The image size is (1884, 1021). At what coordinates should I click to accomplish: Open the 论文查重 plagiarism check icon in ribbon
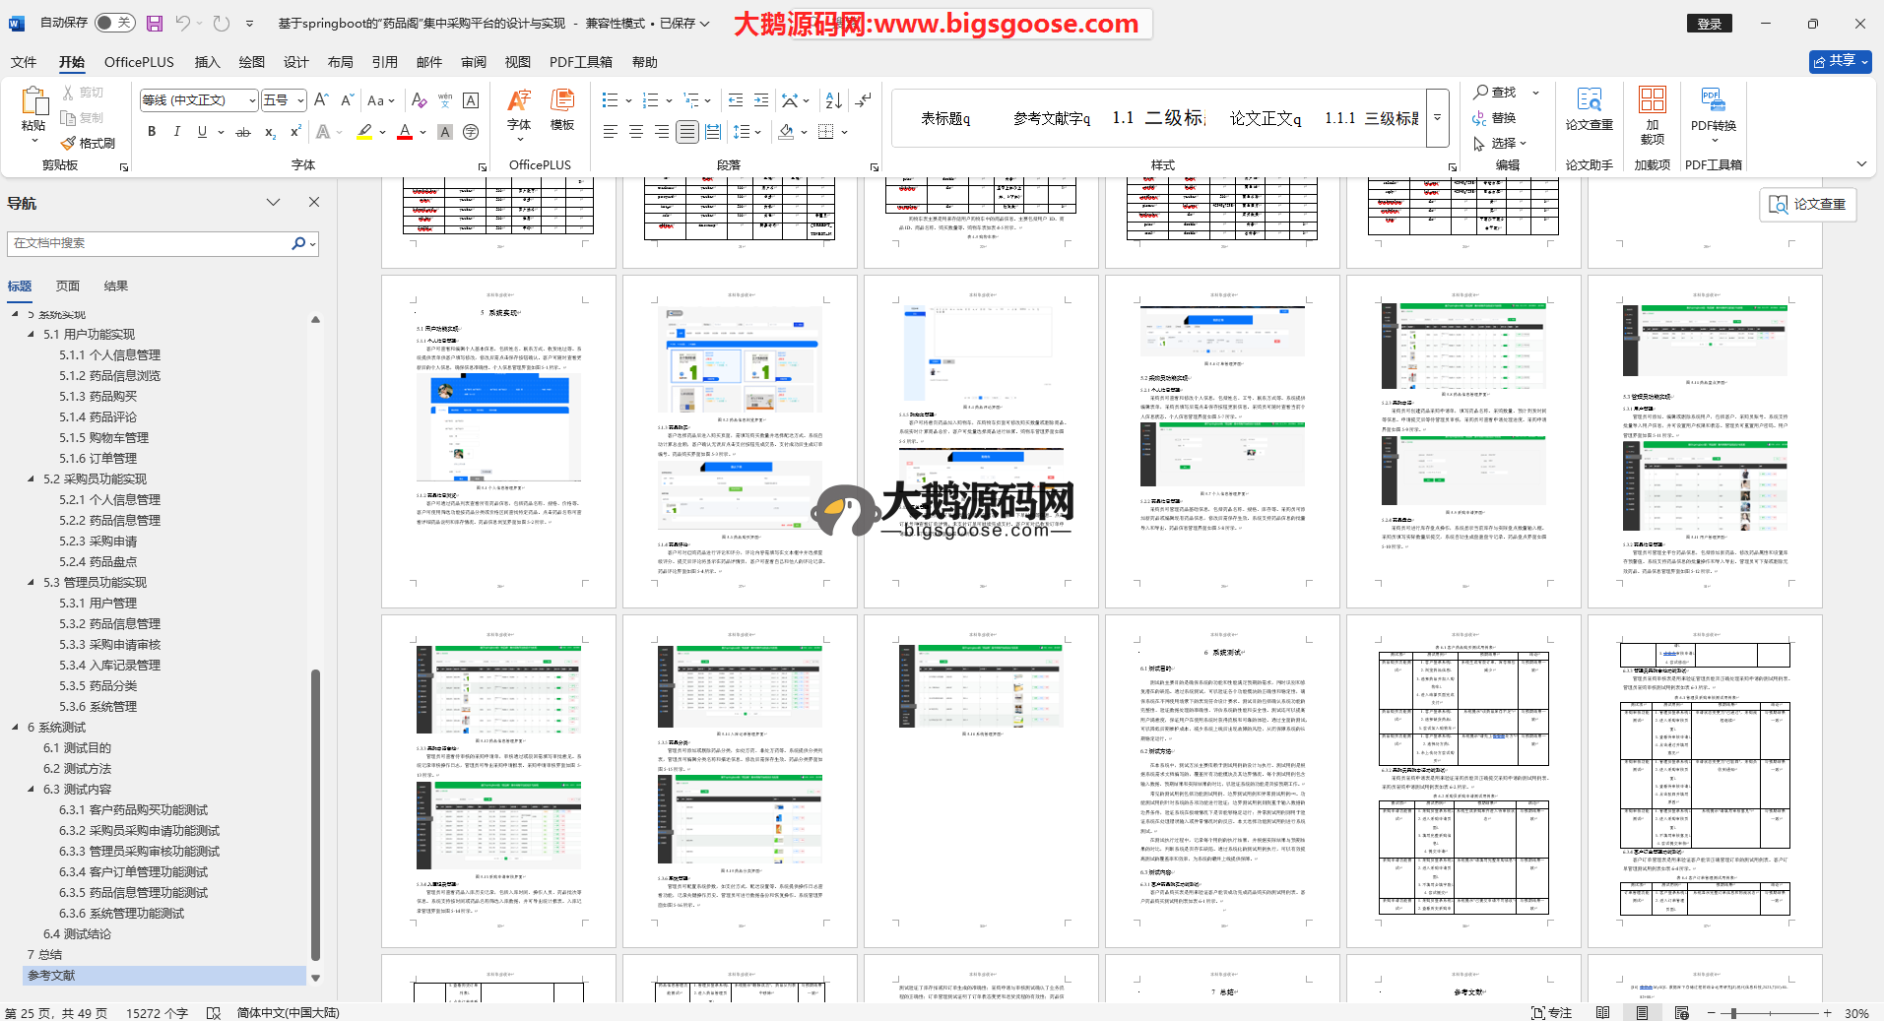click(1589, 108)
